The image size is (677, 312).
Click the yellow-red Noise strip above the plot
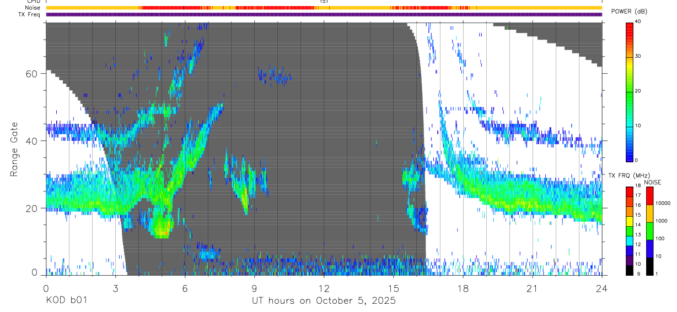pyautogui.click(x=324, y=8)
